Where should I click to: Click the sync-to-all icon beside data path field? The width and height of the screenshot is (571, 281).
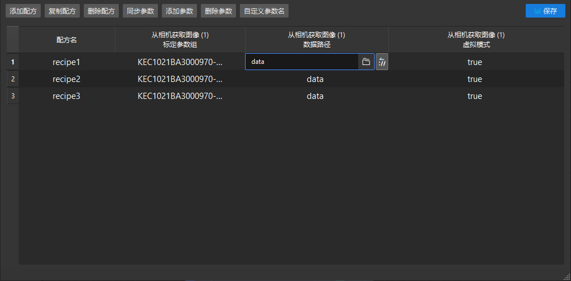point(382,62)
